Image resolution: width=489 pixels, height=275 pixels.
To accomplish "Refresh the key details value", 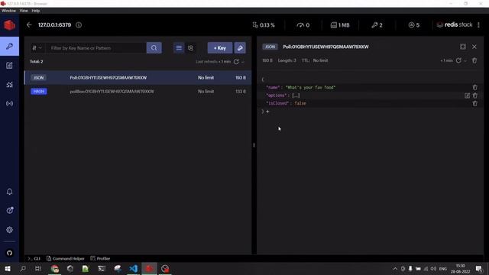I will pyautogui.click(x=458, y=60).
